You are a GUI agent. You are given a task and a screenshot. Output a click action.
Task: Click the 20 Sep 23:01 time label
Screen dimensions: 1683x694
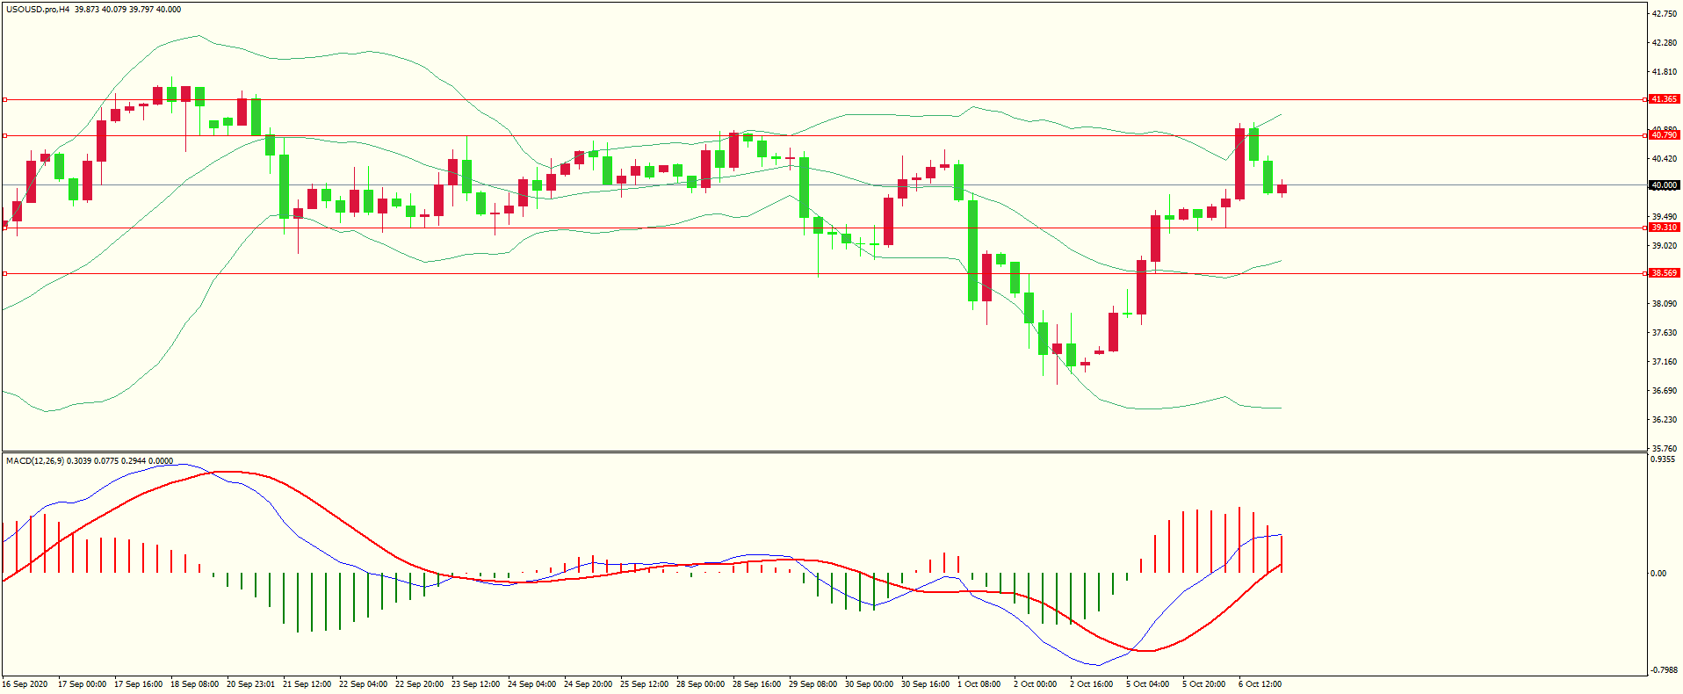[x=250, y=684]
